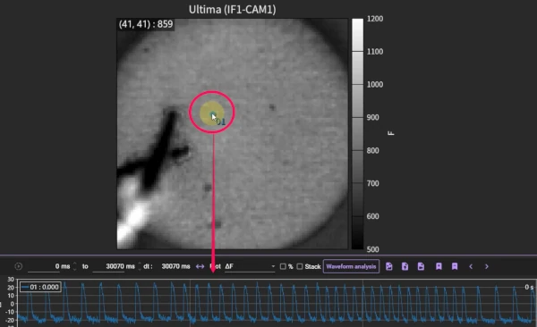Click the first purple file export icon

[x=389, y=266]
